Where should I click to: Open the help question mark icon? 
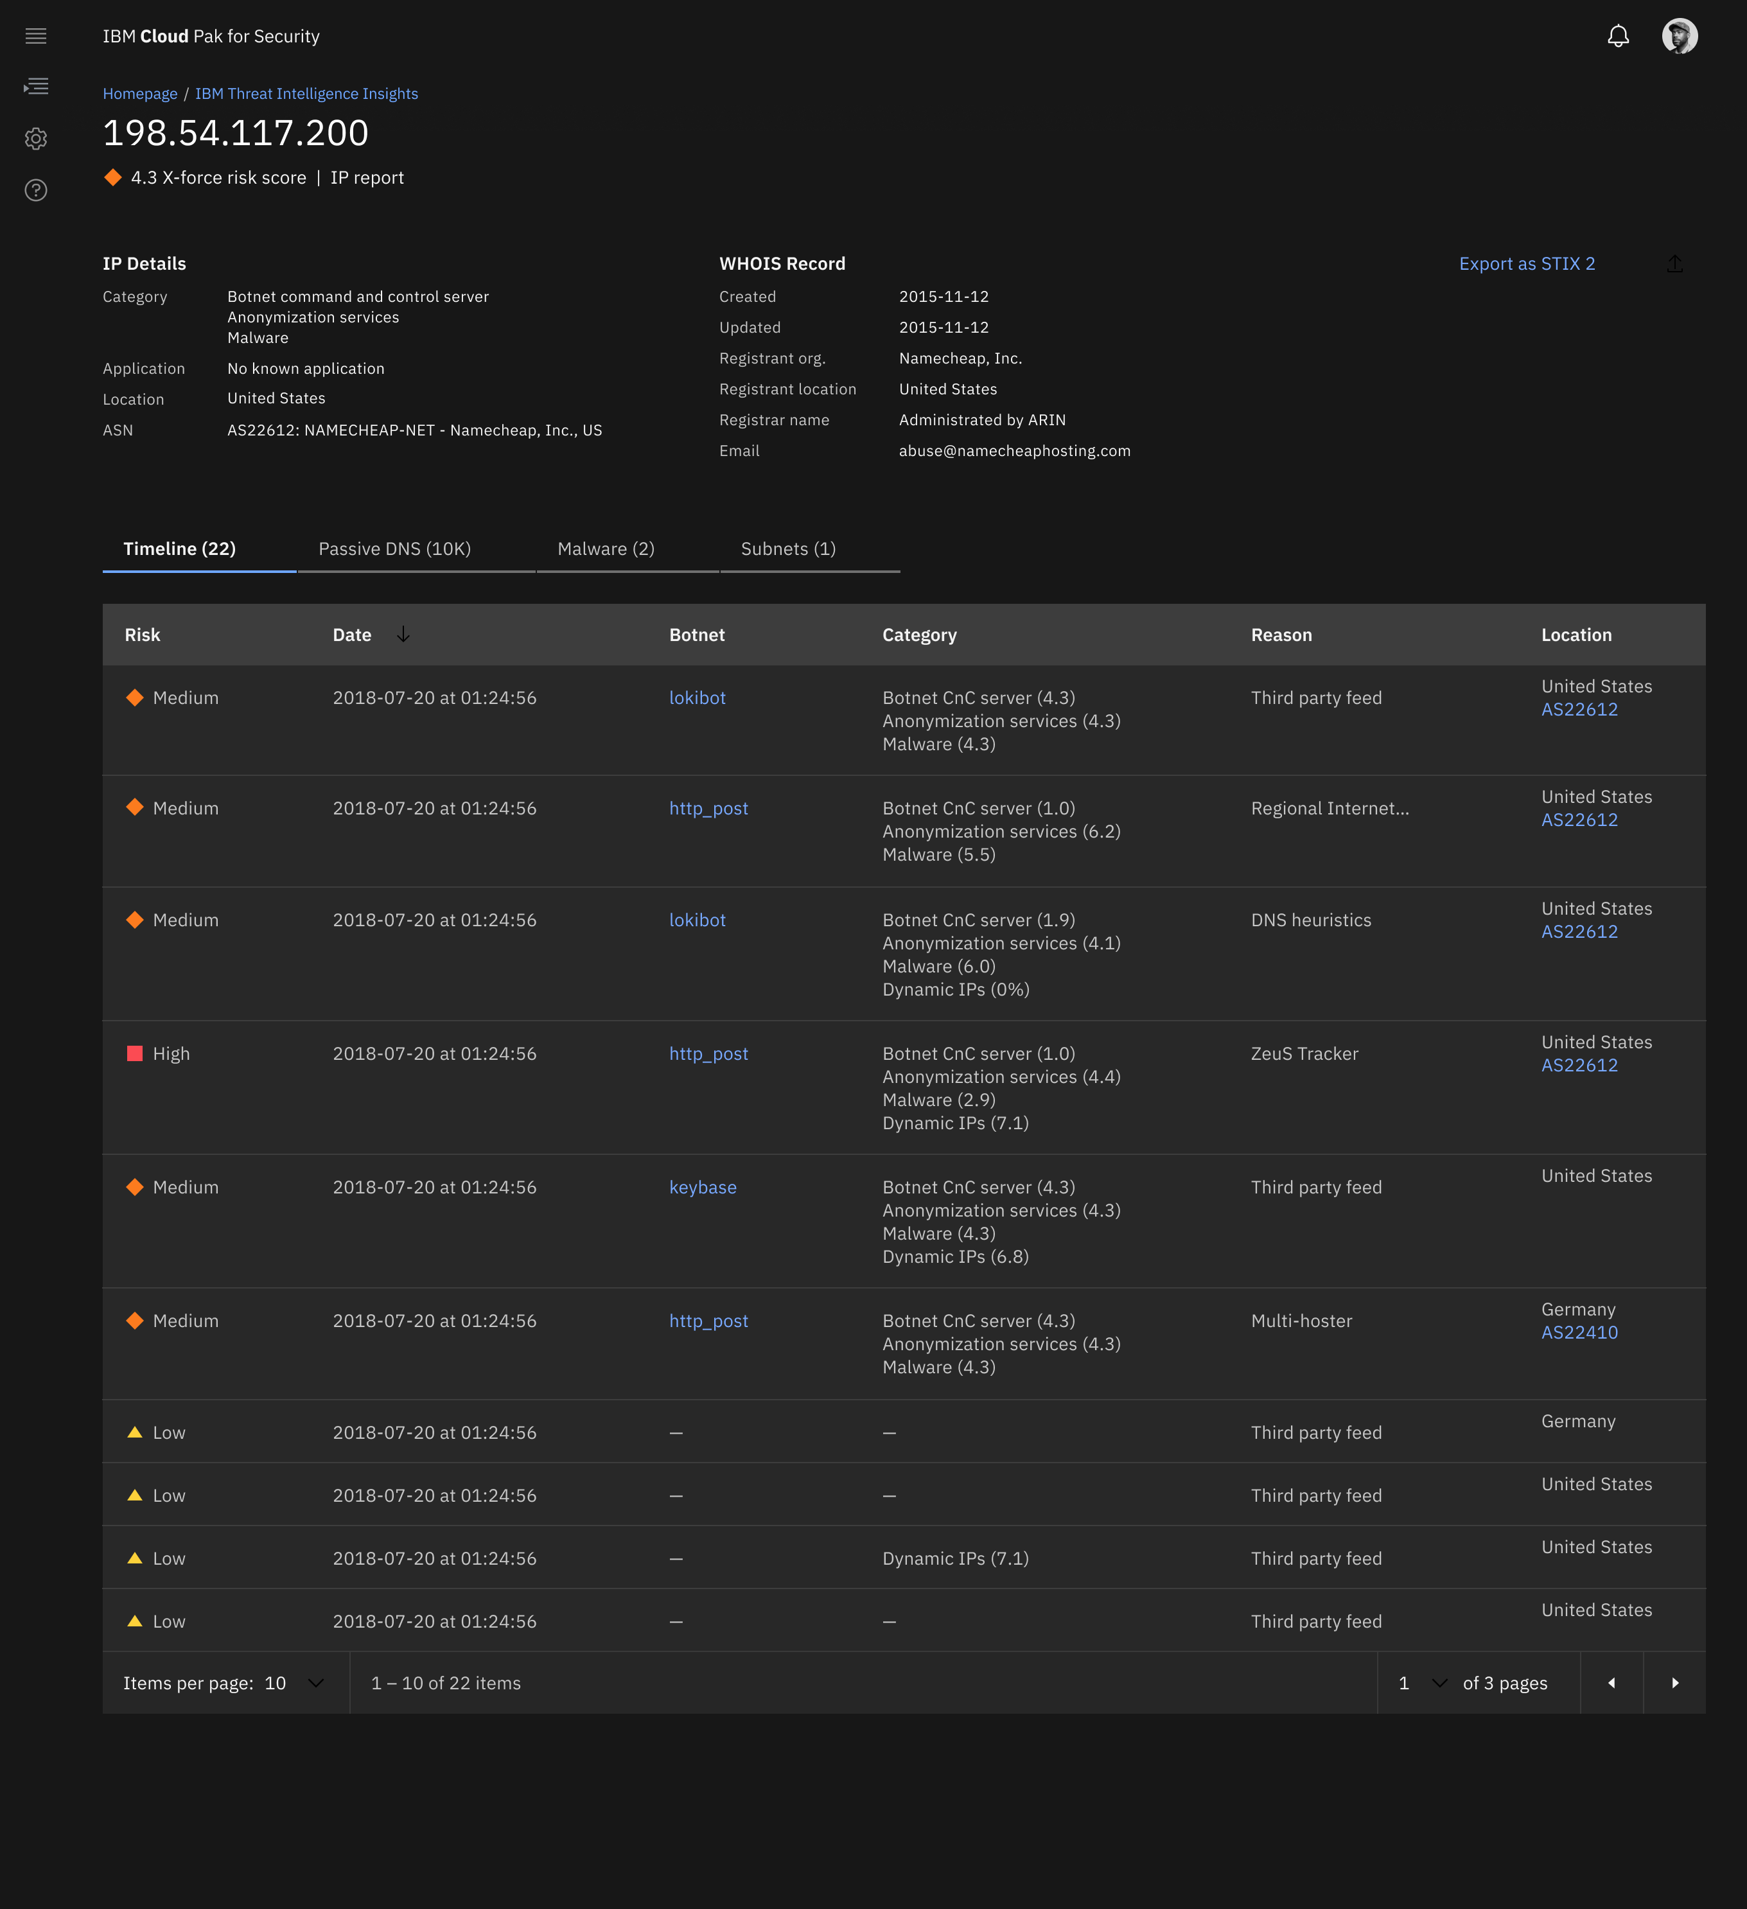pos(36,190)
